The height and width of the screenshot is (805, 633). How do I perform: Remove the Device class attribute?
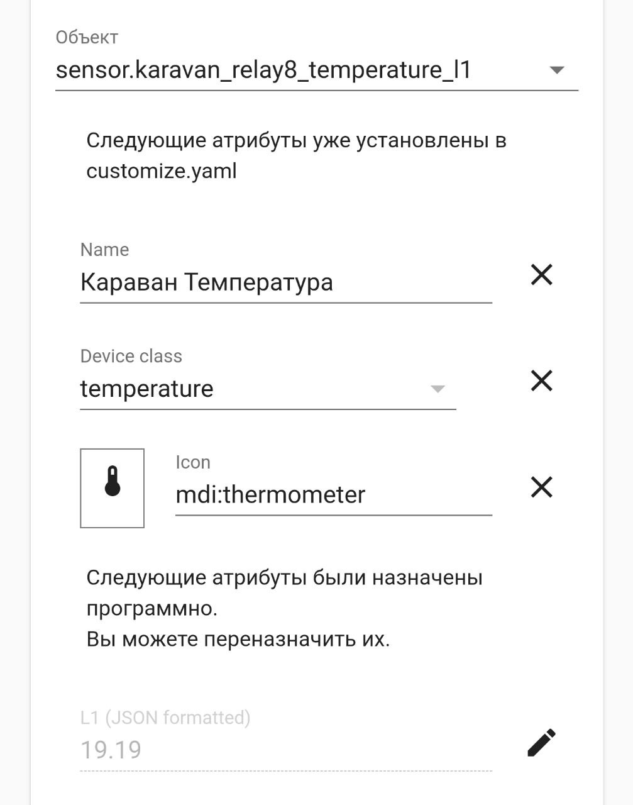tap(541, 380)
